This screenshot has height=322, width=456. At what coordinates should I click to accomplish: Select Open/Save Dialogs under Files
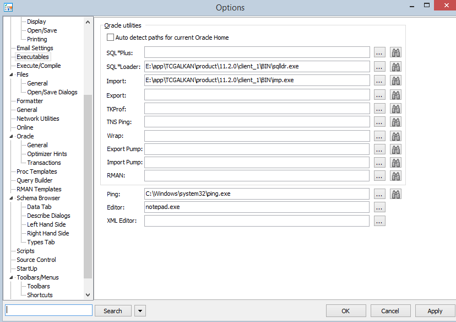pos(52,92)
